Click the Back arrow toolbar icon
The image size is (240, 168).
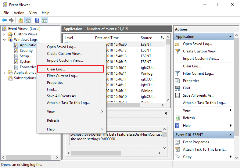(4, 20)
